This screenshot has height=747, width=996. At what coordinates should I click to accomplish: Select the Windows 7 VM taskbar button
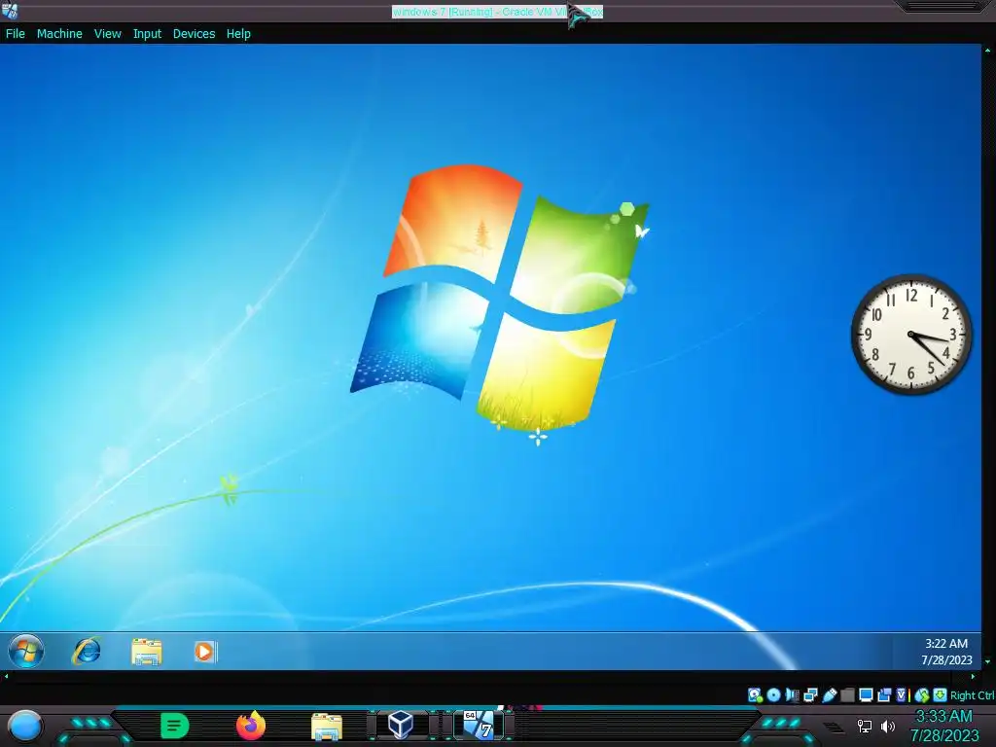coord(479,725)
